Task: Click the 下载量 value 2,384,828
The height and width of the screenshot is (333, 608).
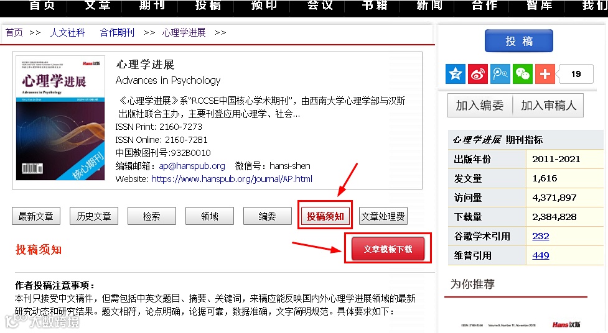Action: (x=554, y=217)
